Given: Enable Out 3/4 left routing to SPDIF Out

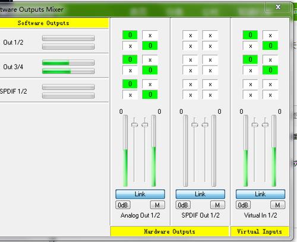Looking at the screenshot, I should tap(190, 59).
